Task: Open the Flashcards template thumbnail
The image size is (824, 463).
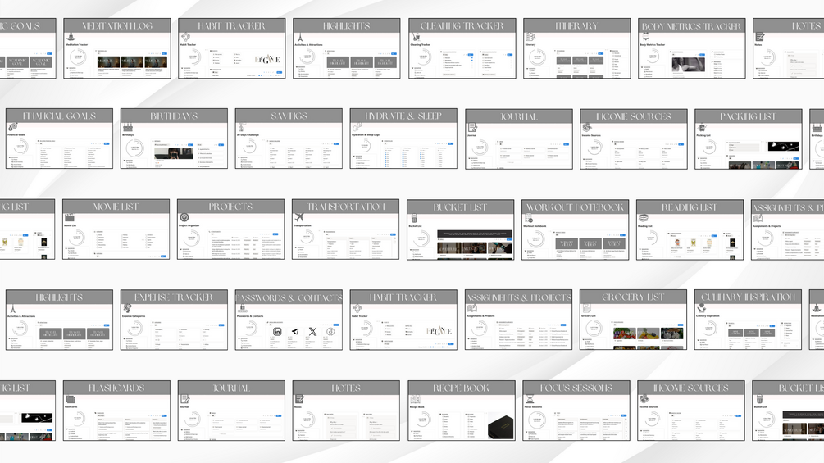Action: click(x=116, y=411)
